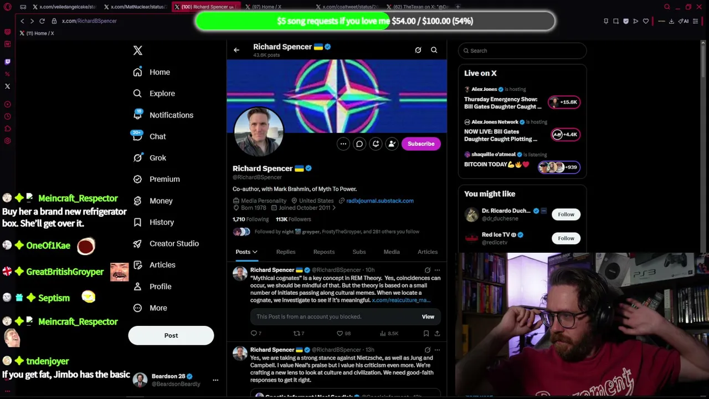Screen dimensions: 709x399
Task: Join Alex Jones Thursday Emergency Show space
Action: 522,98
